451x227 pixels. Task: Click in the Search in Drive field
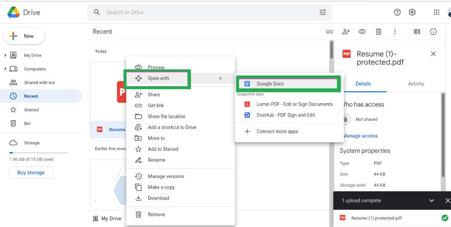210,12
